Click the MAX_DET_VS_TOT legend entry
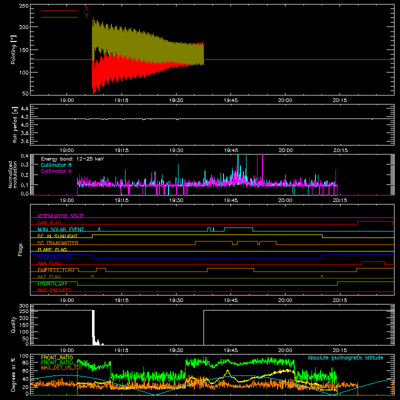Image resolution: width=400 pixels, height=400 pixels. pyautogui.click(x=61, y=367)
